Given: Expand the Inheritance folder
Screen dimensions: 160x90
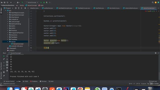Looking at the screenshot, I should click(x=7, y=17).
